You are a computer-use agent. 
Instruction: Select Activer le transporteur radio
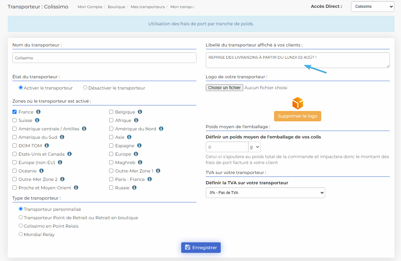(x=21, y=88)
